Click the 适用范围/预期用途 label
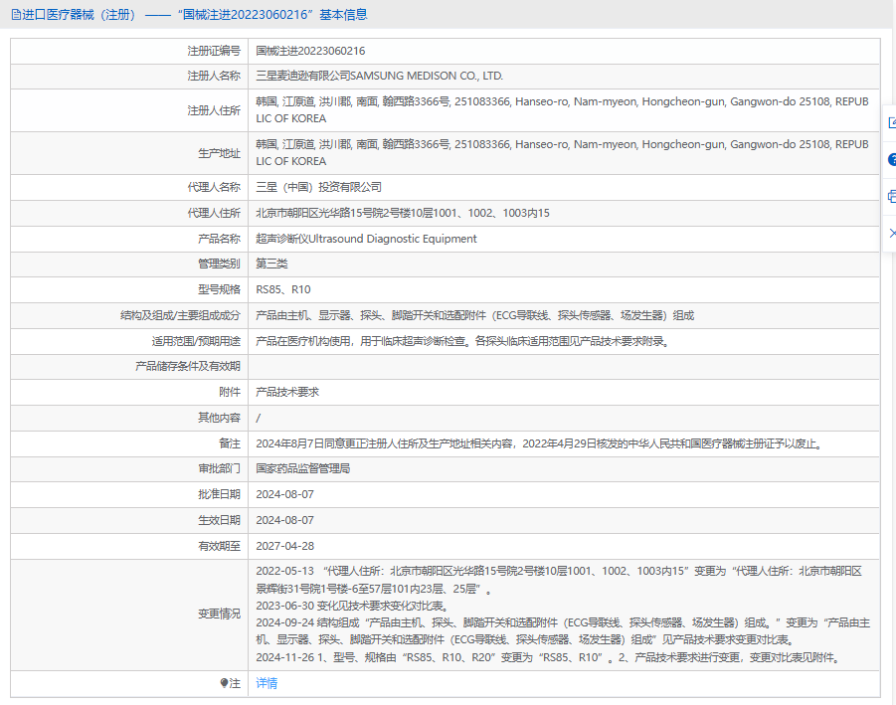 pos(196,341)
